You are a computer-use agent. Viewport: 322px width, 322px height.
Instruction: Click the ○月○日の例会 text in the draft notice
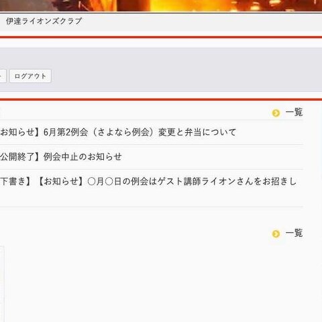[x=117, y=181]
